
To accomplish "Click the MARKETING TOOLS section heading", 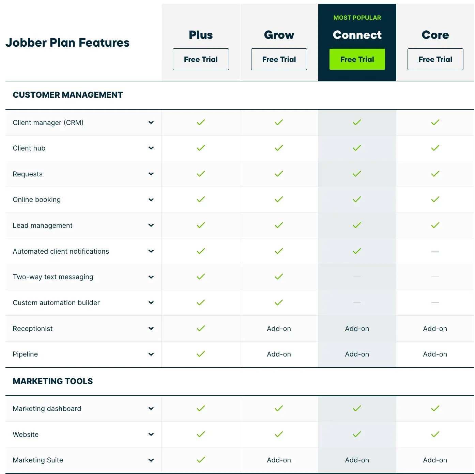I will point(53,381).
